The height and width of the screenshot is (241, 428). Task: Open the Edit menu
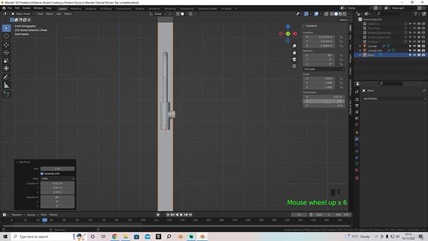tap(17, 8)
